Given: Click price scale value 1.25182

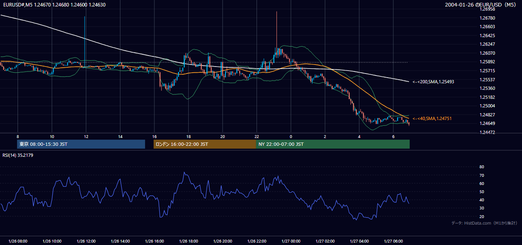Looking at the screenshot, I should coord(488,97).
